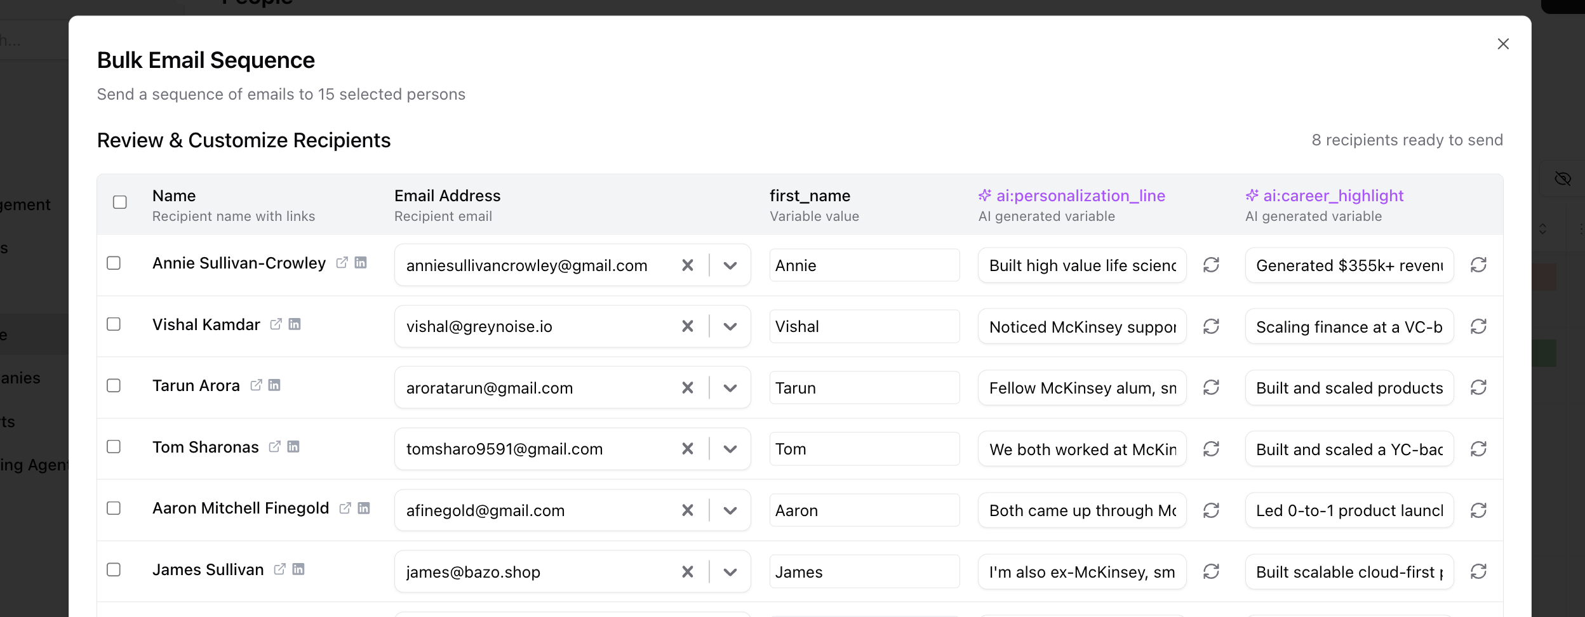This screenshot has height=617, width=1585.
Task: Regenerate James's personalization line
Action: [x=1211, y=571]
